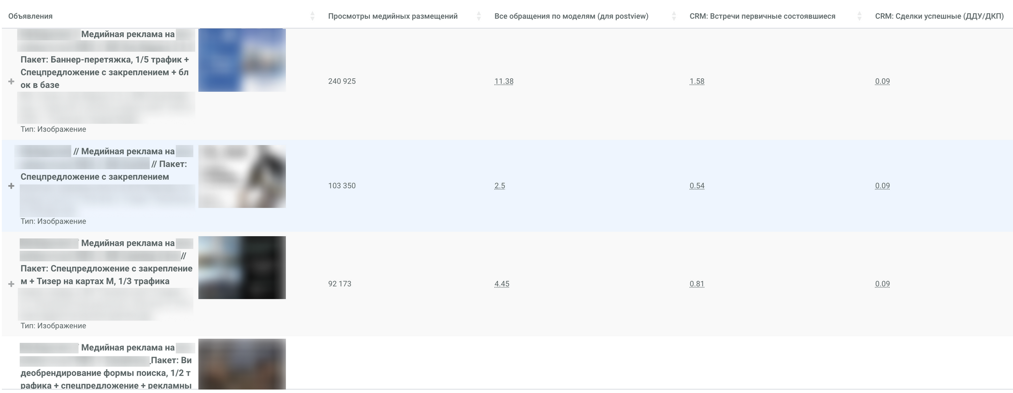The width and height of the screenshot is (1013, 393).
Task: Click the Видеобрендирование формы поиска ad title
Action: pyautogui.click(x=106, y=373)
